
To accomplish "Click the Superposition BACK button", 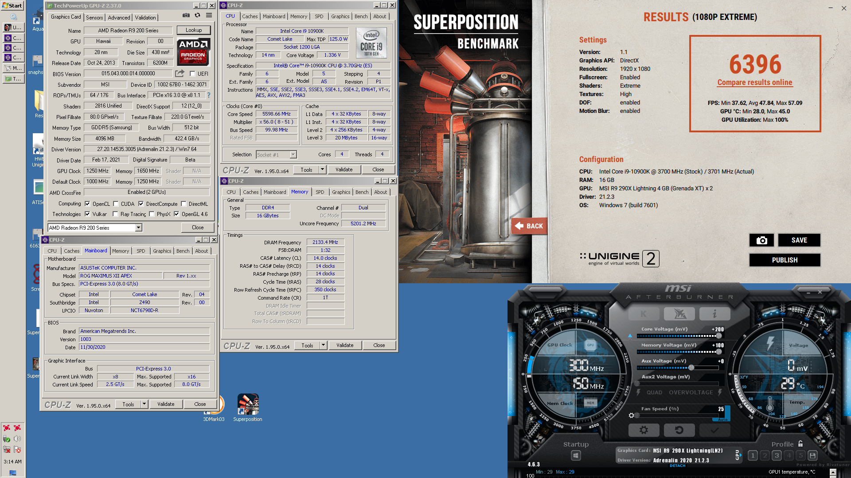I will pos(529,226).
